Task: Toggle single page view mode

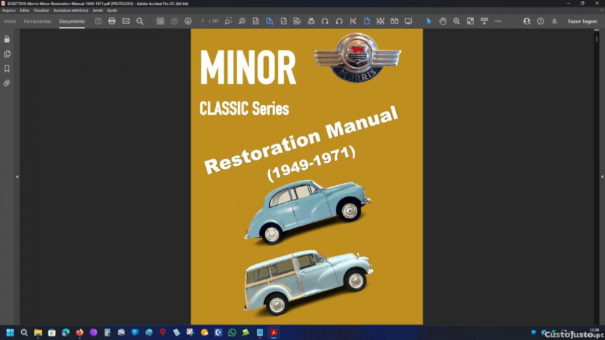Action: tap(367, 21)
